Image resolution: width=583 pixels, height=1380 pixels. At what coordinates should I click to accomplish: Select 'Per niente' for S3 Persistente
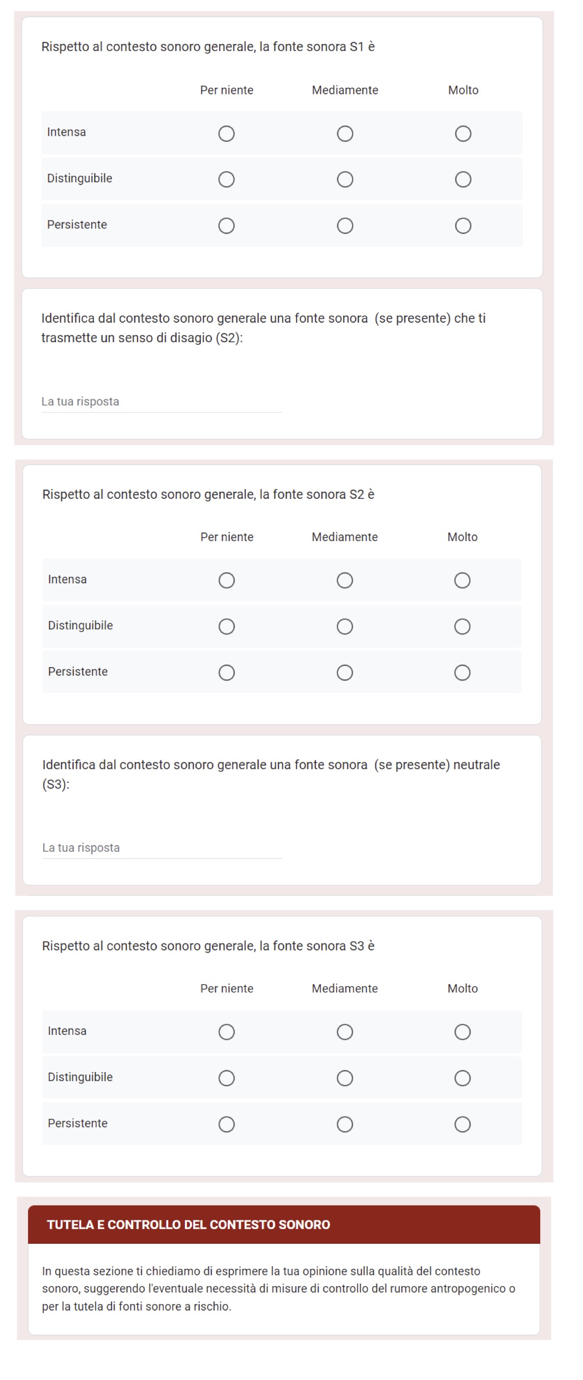click(x=226, y=1124)
